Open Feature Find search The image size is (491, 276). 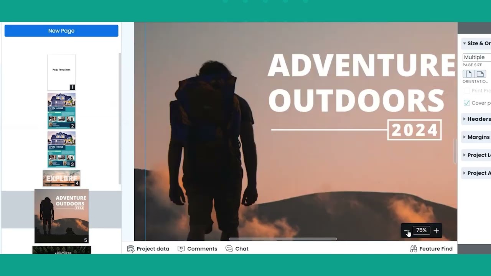[x=432, y=249]
